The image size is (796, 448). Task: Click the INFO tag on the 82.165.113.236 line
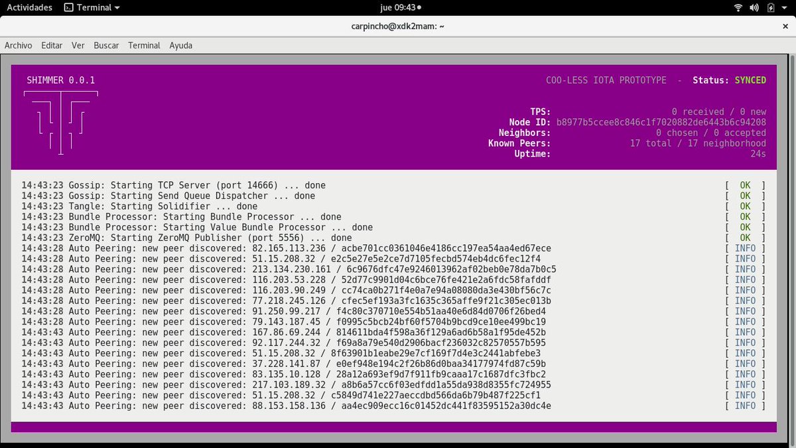745,248
